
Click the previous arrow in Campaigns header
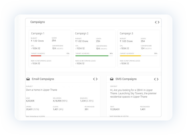tap(156, 22)
